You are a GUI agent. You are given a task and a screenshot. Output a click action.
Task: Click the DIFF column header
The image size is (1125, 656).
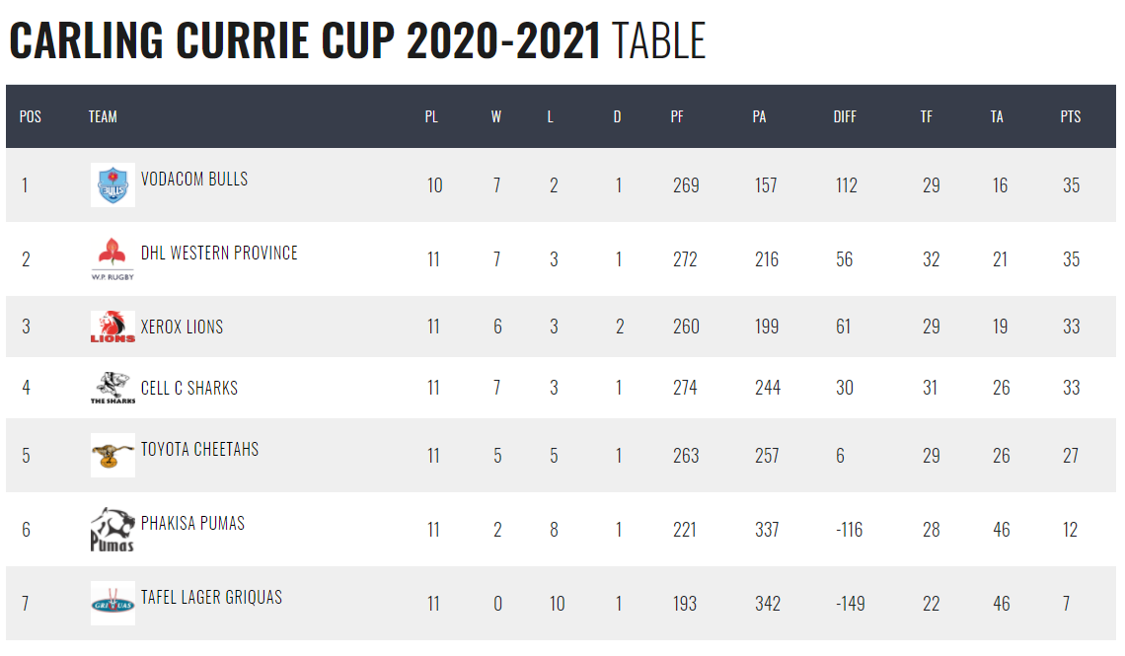(x=845, y=116)
